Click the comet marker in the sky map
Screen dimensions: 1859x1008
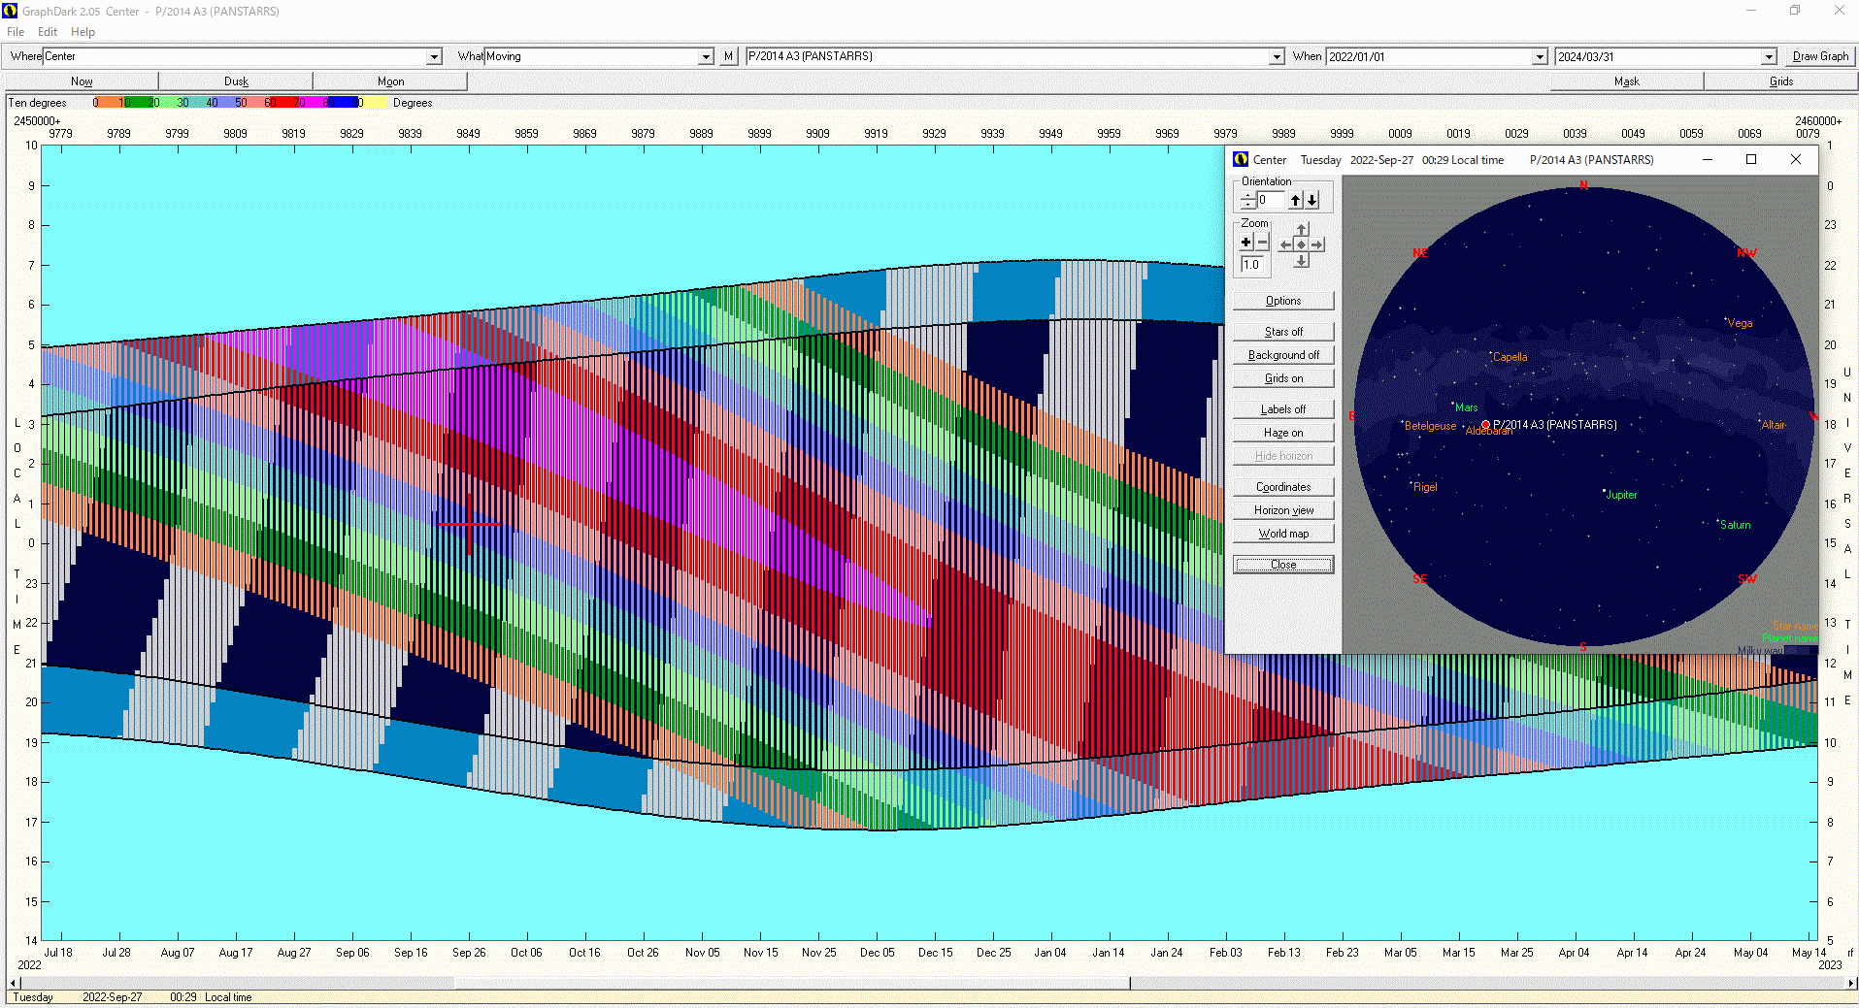pos(1485,424)
